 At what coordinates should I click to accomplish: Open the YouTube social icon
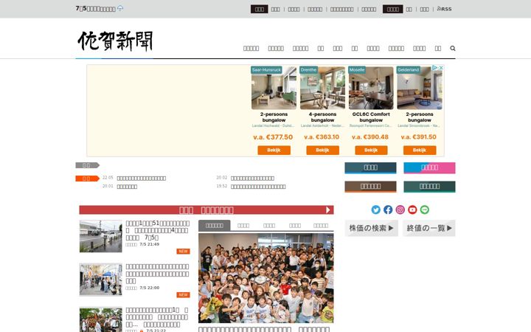(x=412, y=210)
